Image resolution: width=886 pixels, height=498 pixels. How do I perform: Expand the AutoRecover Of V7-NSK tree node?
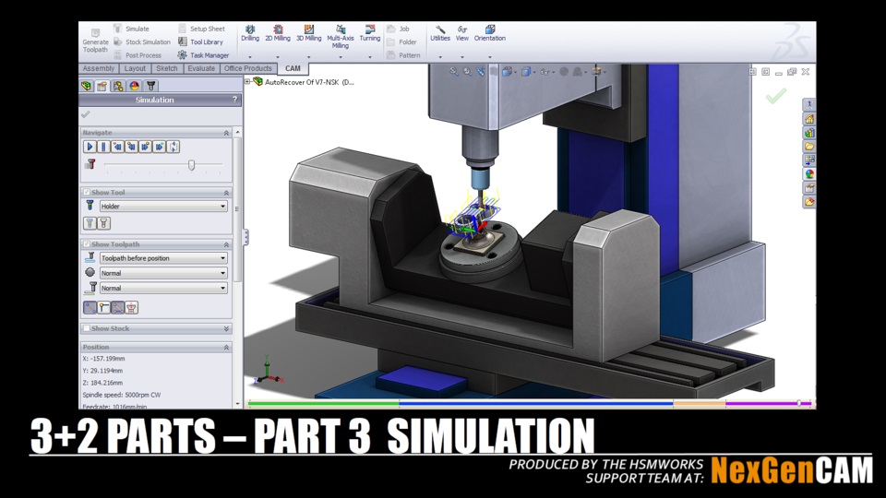(x=247, y=82)
